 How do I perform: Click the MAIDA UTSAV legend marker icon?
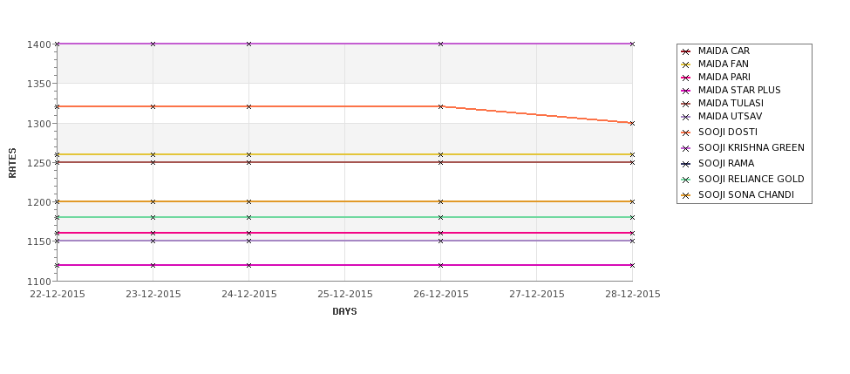pos(685,117)
